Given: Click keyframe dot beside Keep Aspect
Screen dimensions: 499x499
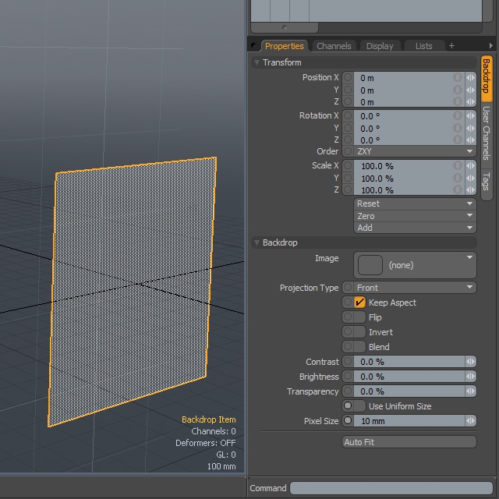Looking at the screenshot, I should click(x=348, y=302).
